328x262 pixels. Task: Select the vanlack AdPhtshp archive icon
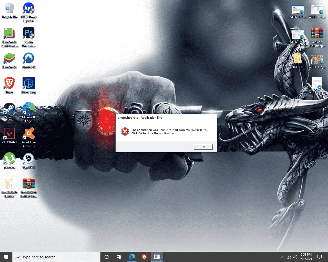coord(317,38)
